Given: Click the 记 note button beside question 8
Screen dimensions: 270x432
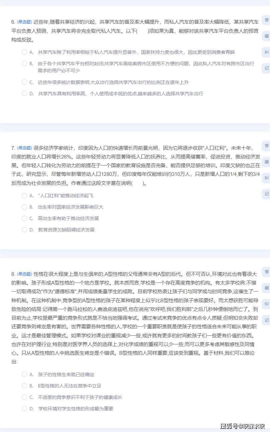Looking at the screenshot, I should (x=266, y=320).
